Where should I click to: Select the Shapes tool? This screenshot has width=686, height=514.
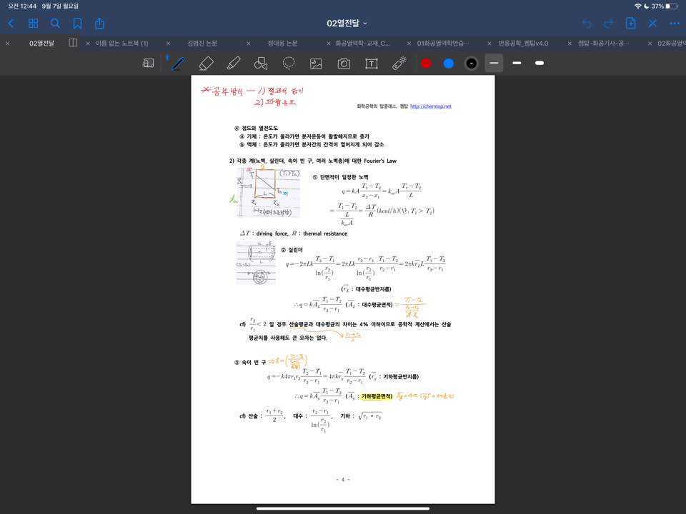click(x=261, y=64)
